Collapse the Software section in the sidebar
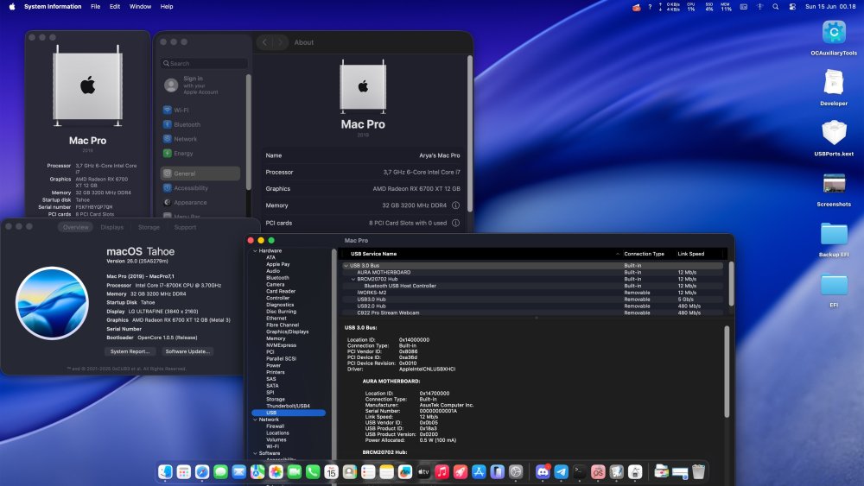Image resolution: width=864 pixels, height=486 pixels. (x=255, y=453)
